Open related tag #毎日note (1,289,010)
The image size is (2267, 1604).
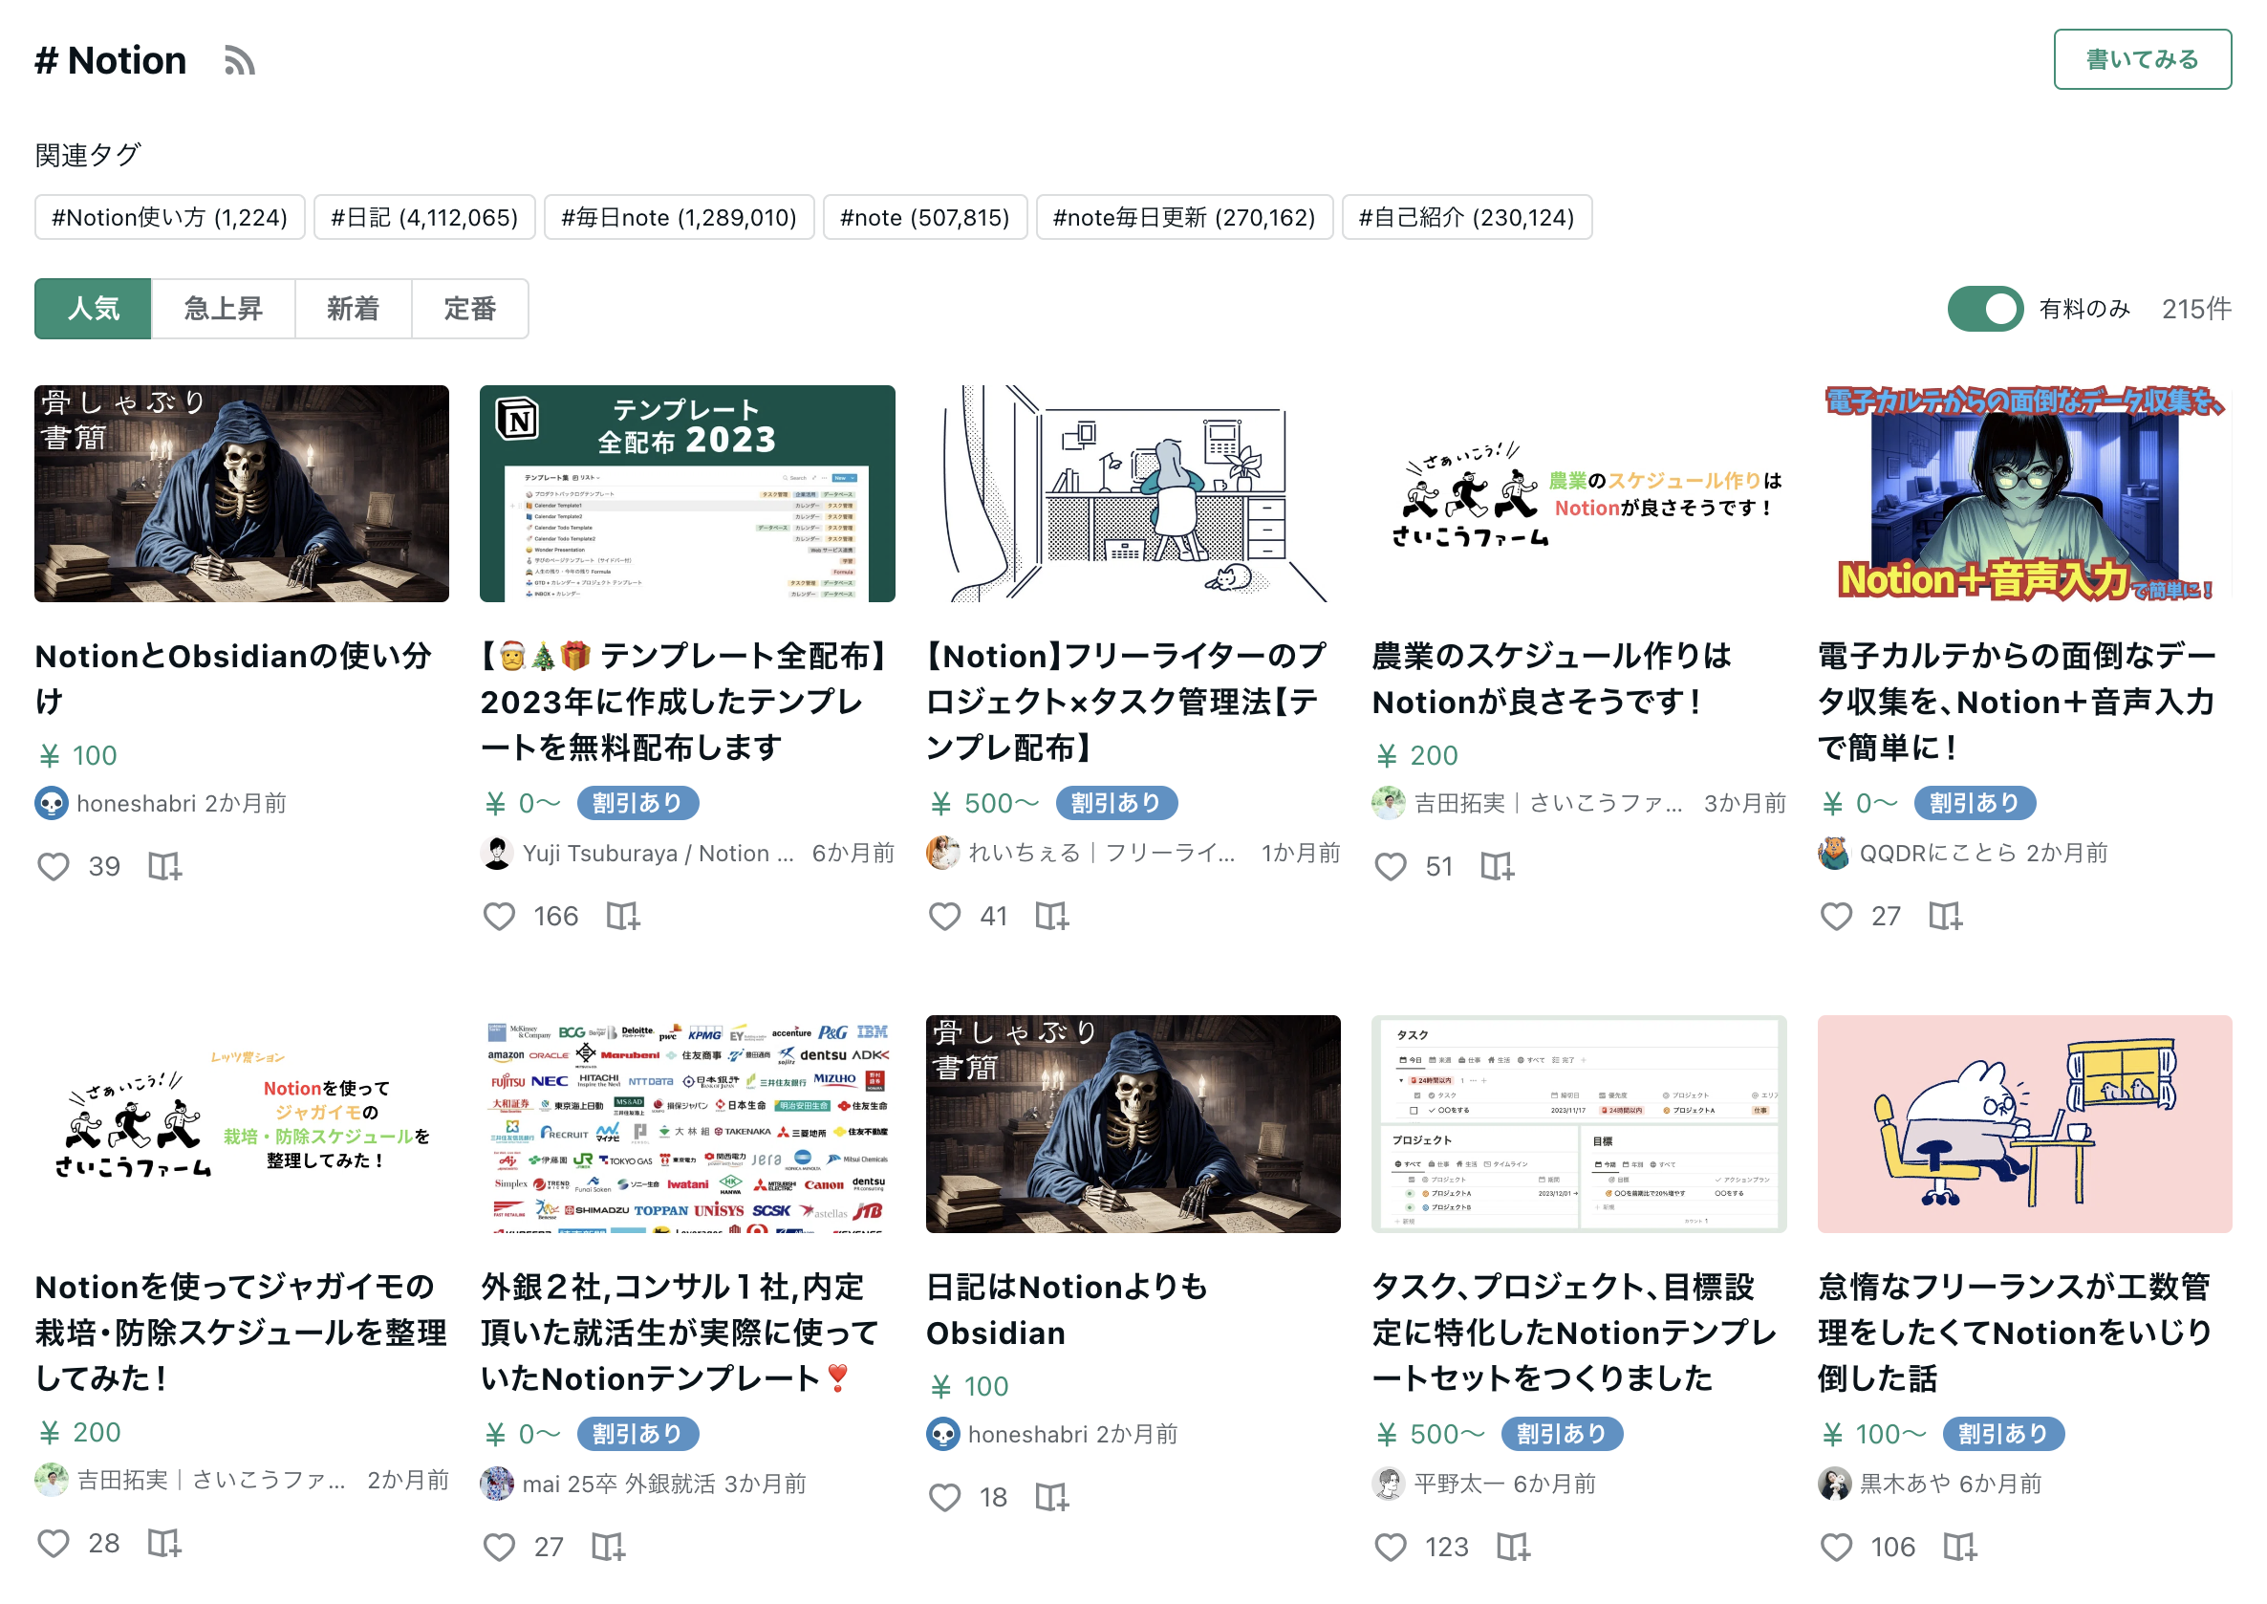click(x=679, y=217)
